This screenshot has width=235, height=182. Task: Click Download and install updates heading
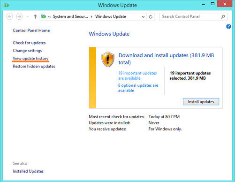click(166, 59)
